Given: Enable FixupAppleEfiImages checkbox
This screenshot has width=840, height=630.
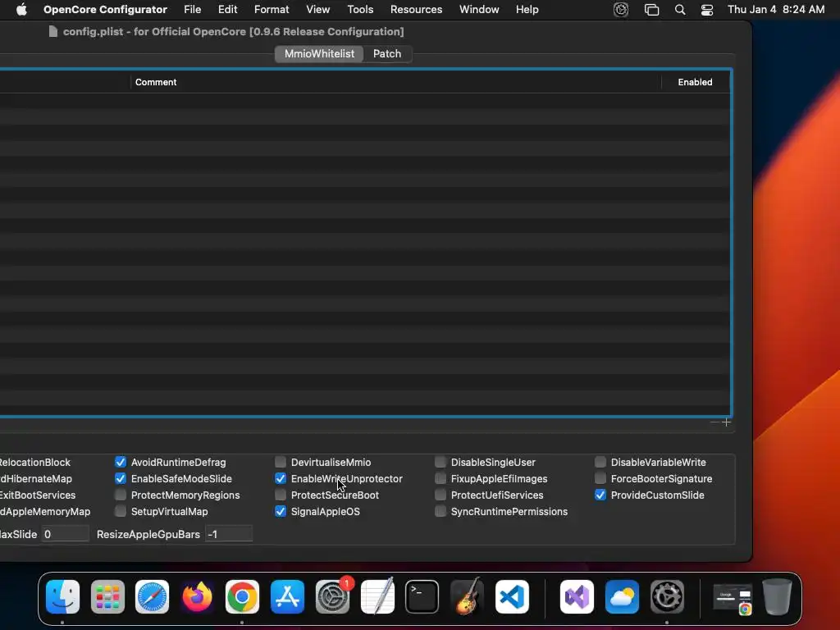Looking at the screenshot, I should click(x=441, y=478).
